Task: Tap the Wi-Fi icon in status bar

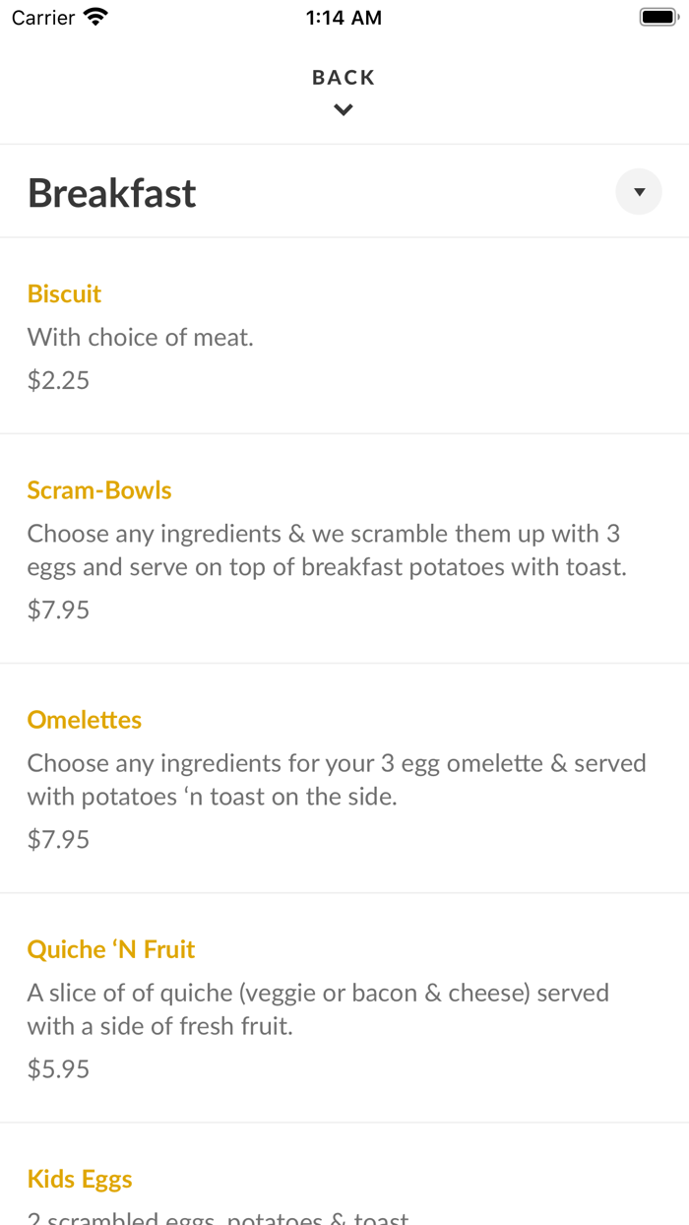Action: (95, 17)
